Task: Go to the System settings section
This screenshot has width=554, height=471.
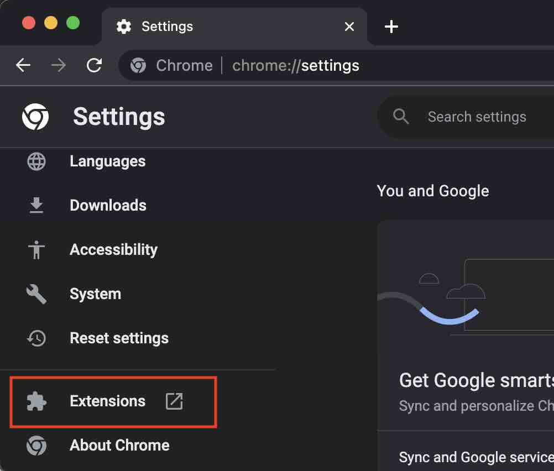Action: [x=95, y=294]
